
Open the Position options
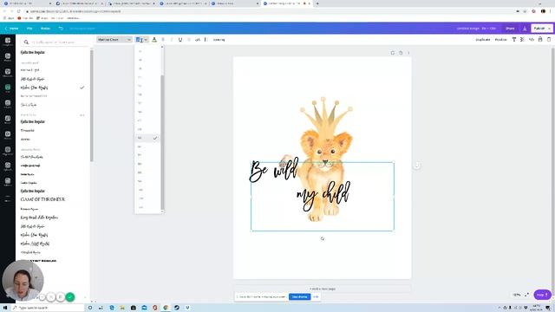click(x=500, y=40)
